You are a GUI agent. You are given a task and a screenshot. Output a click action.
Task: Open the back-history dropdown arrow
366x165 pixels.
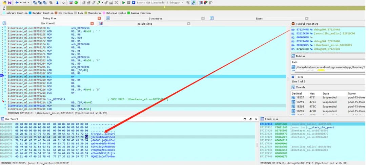21,3
